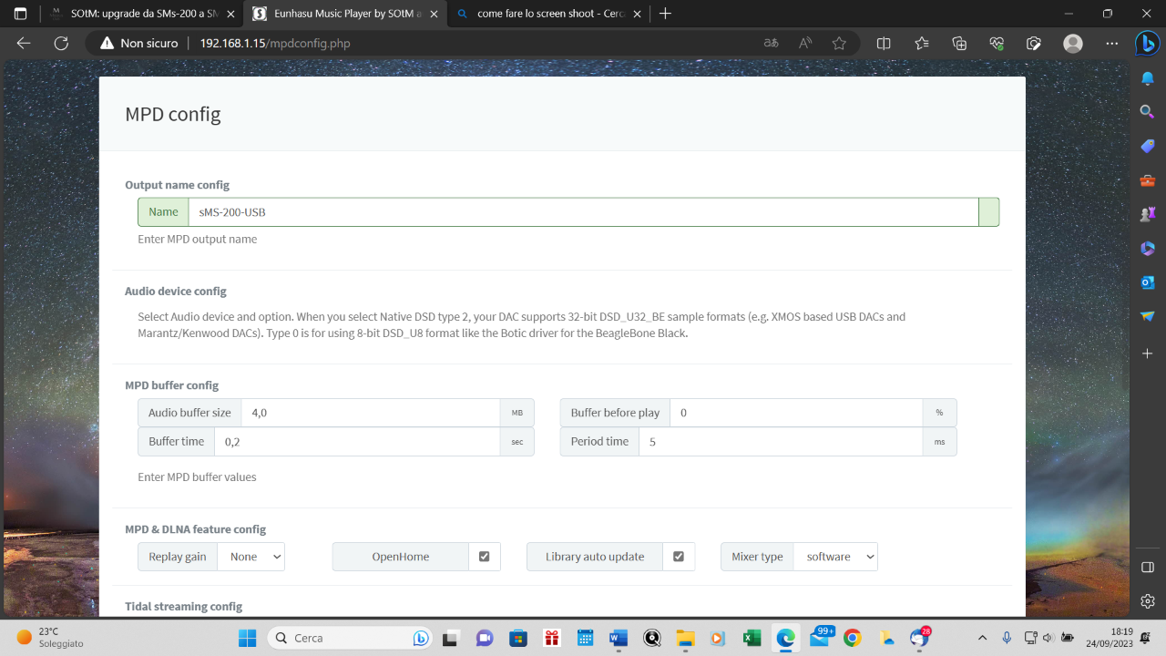The height and width of the screenshot is (656, 1166).
Task: Edit the MPD output Name field
Action: (x=583, y=212)
